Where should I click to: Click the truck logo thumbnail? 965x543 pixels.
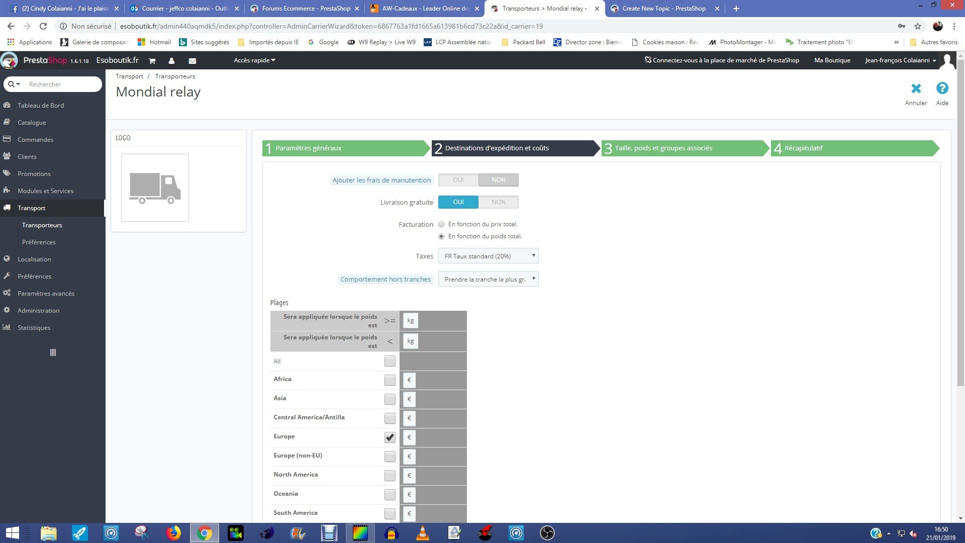(155, 188)
